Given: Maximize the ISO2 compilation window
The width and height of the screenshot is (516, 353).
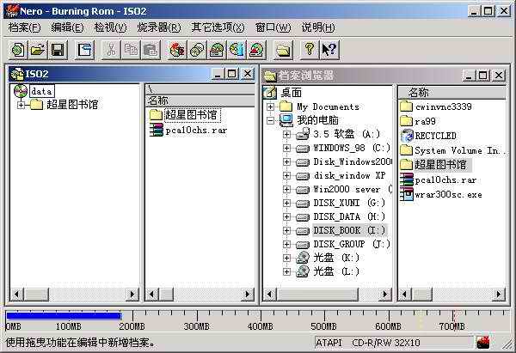Looking at the screenshot, I should [232, 74].
